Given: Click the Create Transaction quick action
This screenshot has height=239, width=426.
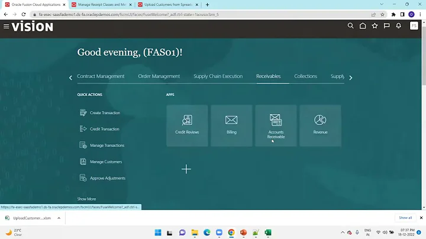Looking at the screenshot, I should click(x=100, y=113).
